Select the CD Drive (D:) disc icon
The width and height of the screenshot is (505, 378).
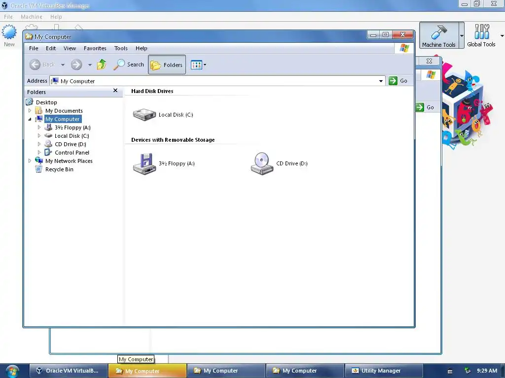pos(262,163)
